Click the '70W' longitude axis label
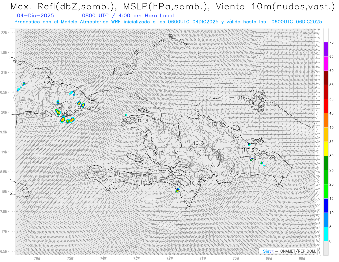The height and width of the screenshot is (262, 339). tap(236, 258)
